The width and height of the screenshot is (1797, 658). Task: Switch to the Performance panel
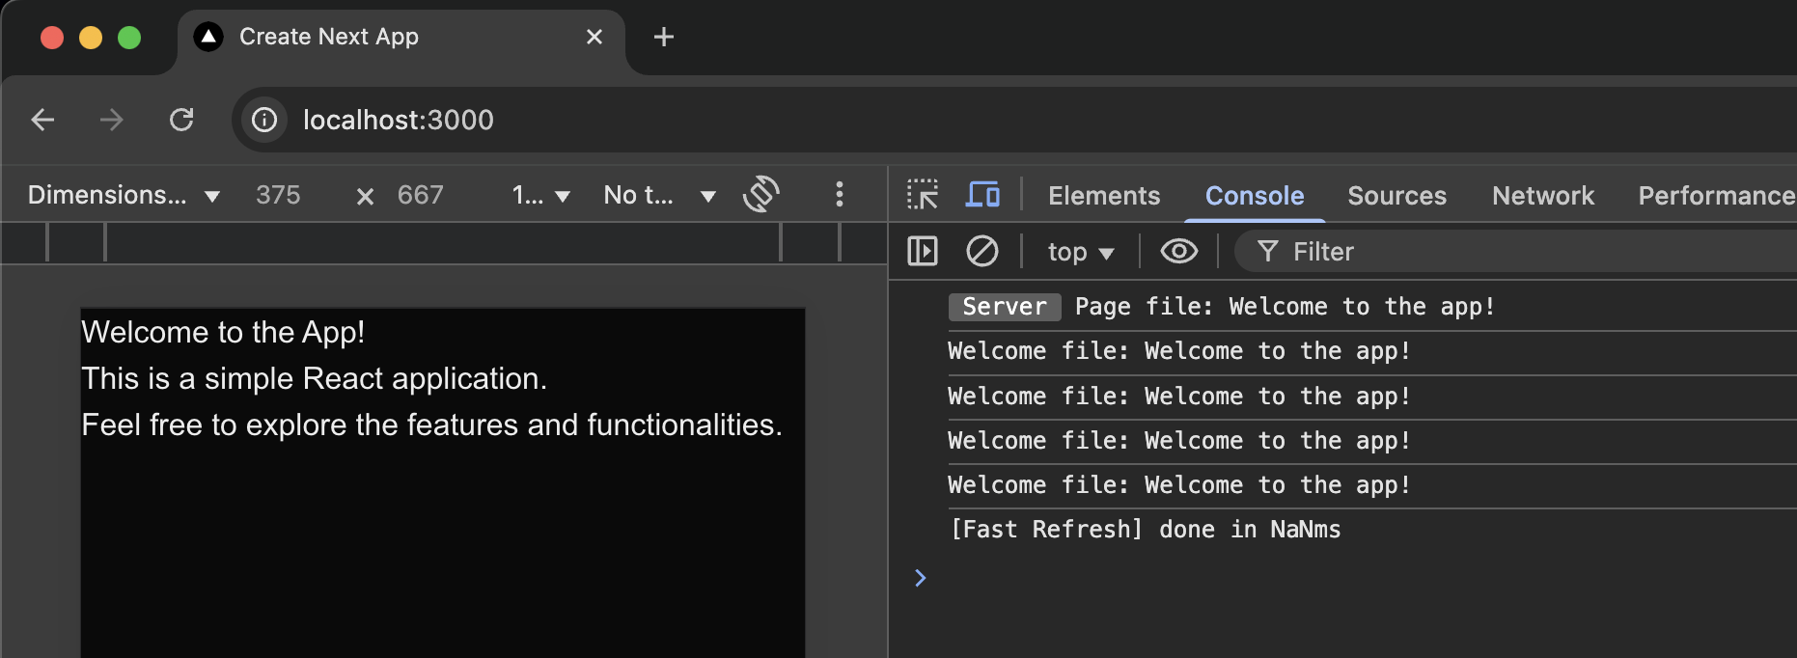pos(1716,196)
